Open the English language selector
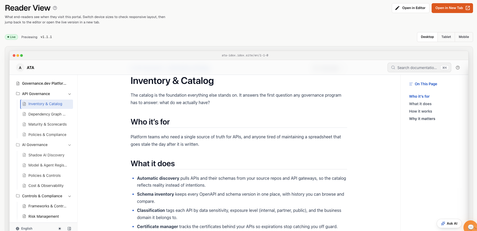The width and height of the screenshot is (477, 231). point(24,229)
